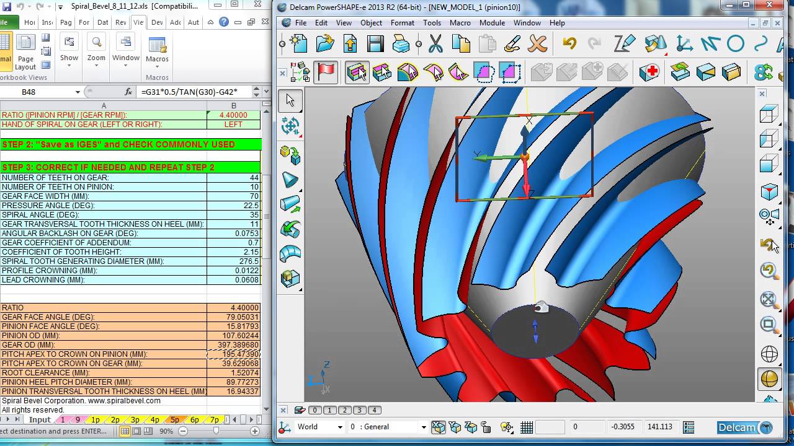Switch to the Input sheet tab
794x446 pixels.
pos(40,419)
